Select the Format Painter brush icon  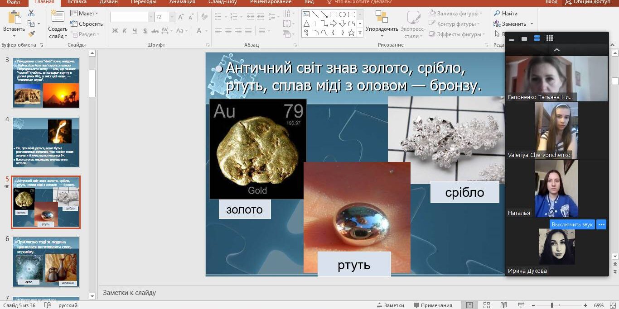point(31,34)
